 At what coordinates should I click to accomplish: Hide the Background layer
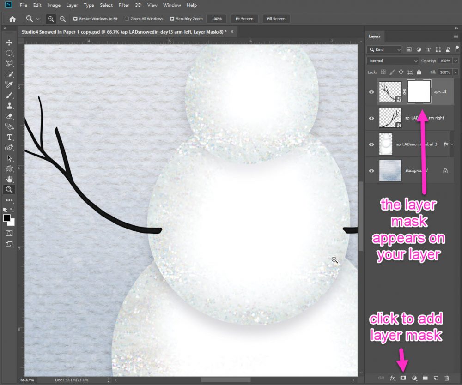point(371,171)
